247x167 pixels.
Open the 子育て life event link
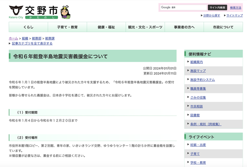195,154
